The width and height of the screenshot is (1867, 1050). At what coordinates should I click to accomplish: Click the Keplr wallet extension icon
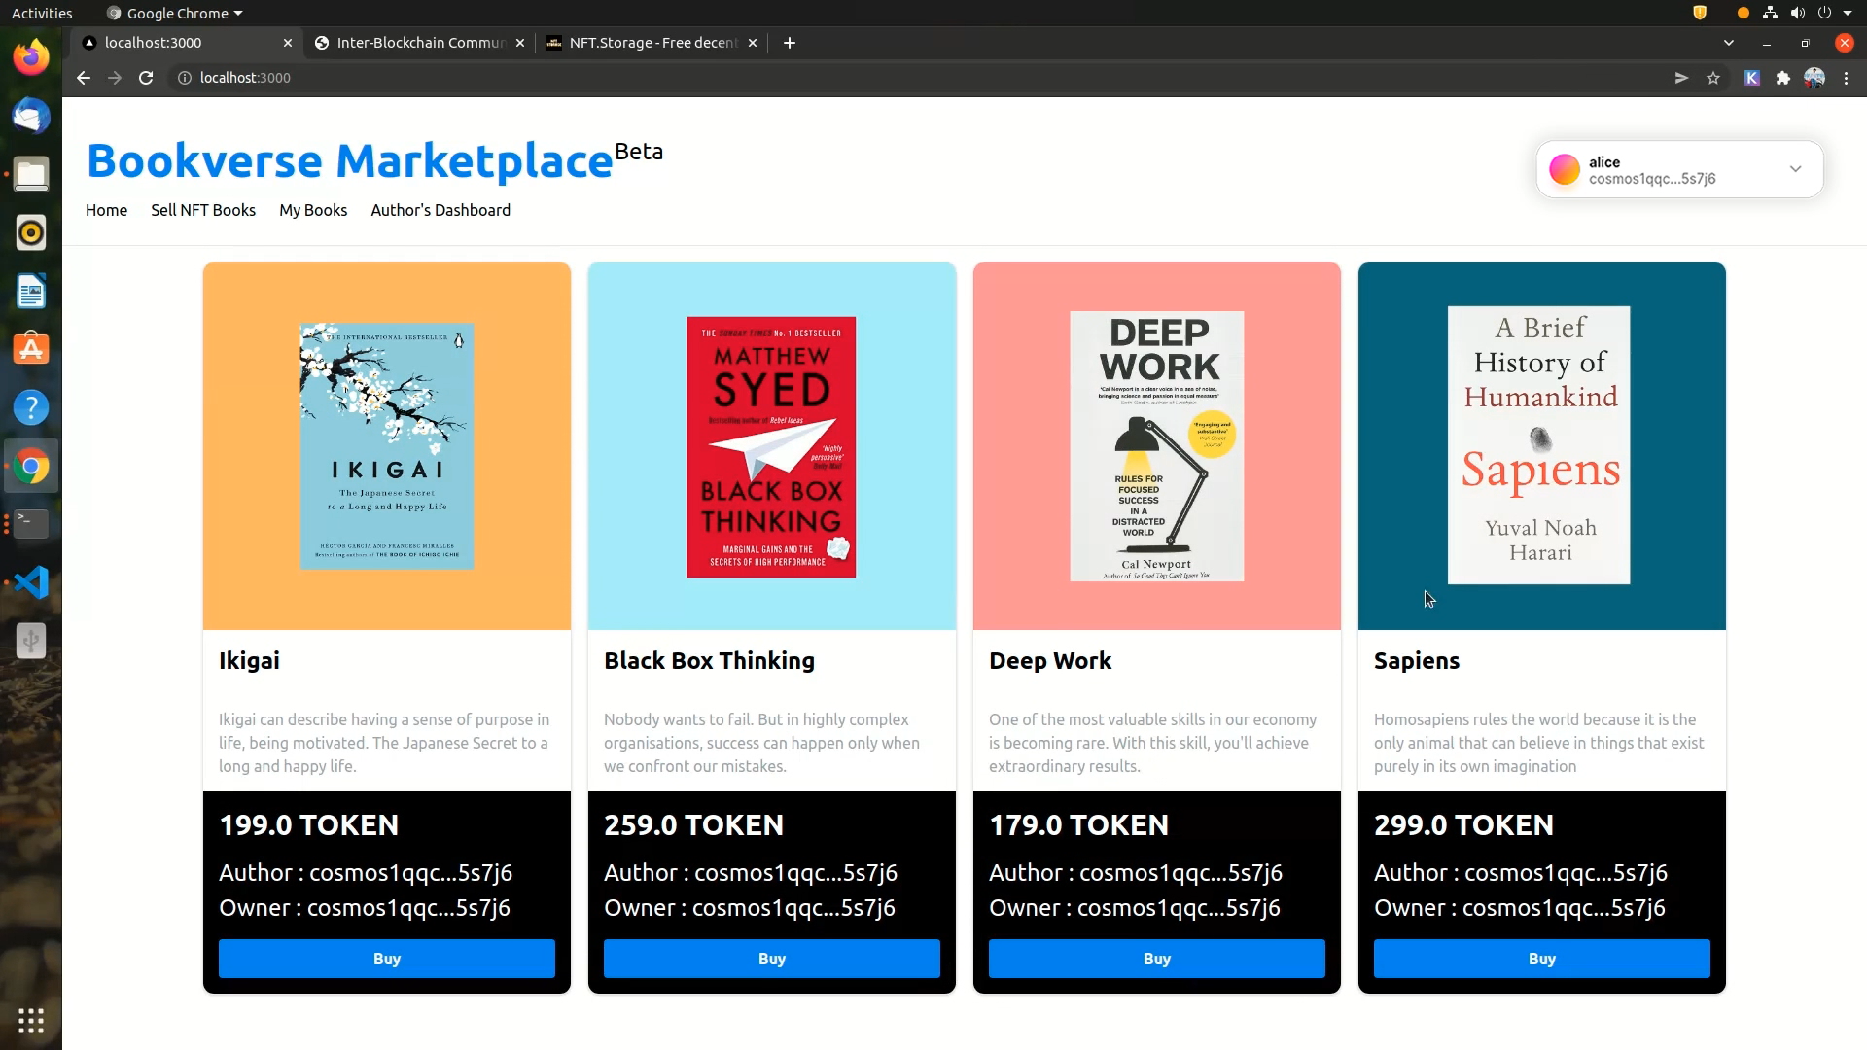coord(1752,78)
